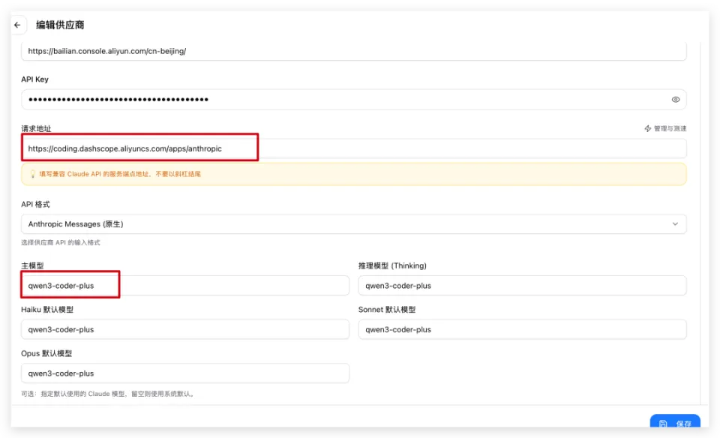Select the 主模型 input field
Screen dimensions: 720x438
[x=185, y=286]
